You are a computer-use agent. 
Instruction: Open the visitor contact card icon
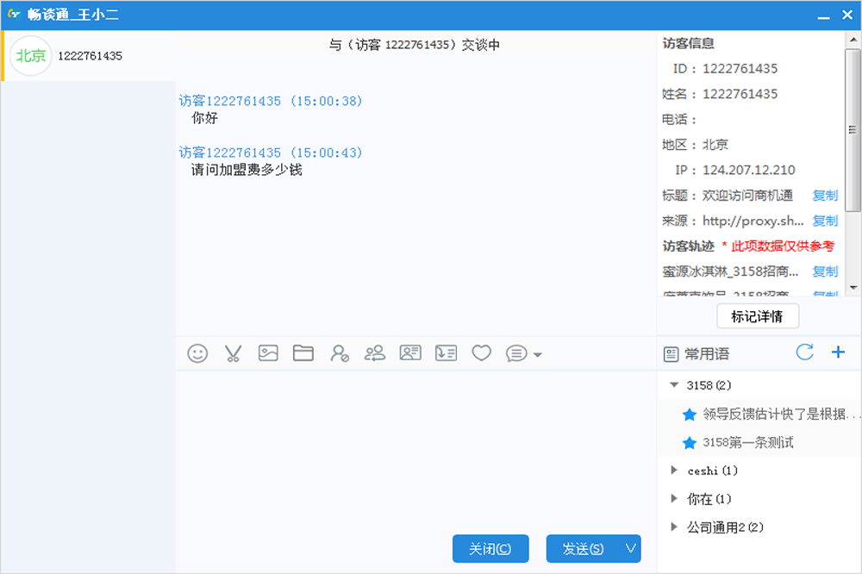(410, 353)
